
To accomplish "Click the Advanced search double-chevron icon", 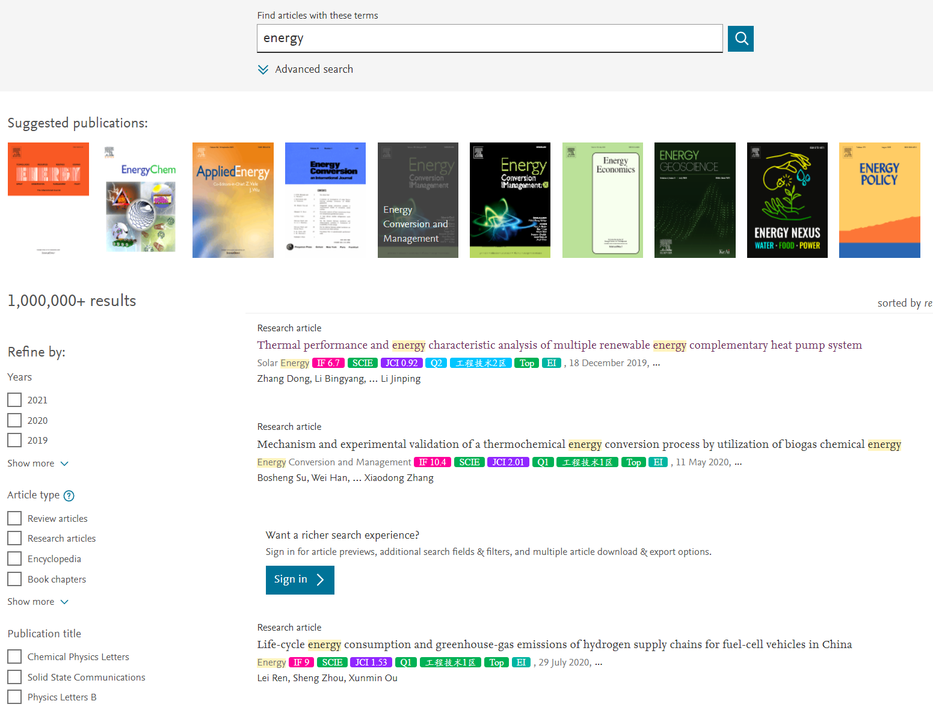I will pyautogui.click(x=263, y=69).
